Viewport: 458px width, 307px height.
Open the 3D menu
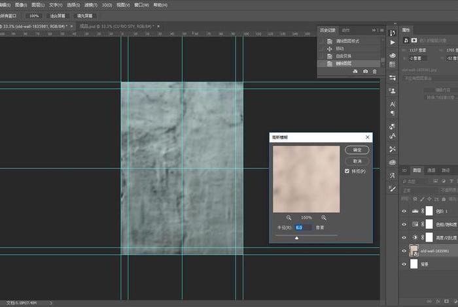coord(107,5)
